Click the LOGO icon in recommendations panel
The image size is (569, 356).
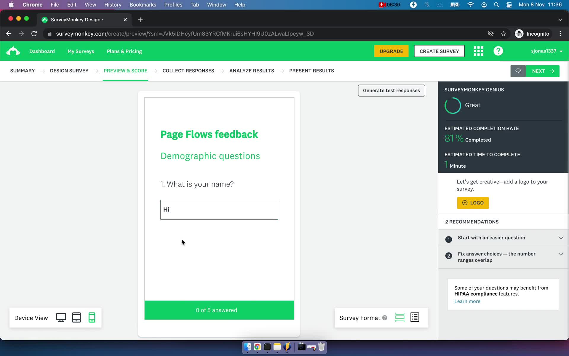coord(473,203)
